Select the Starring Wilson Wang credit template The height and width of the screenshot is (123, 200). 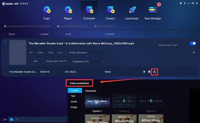(151, 119)
